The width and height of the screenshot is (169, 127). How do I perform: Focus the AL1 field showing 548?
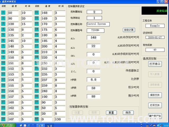click(x=93, y=38)
